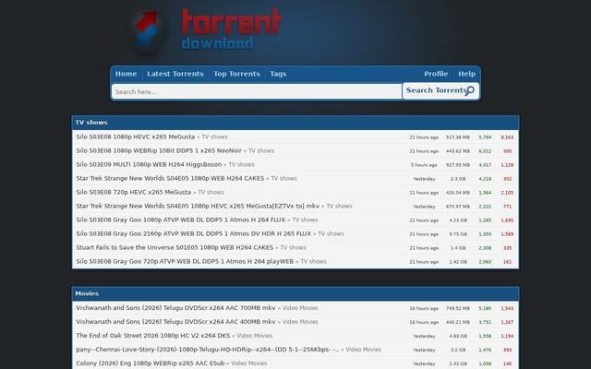Click TV shows category beside Silo S03E09 MULTI
591x369 pixels.
tap(241, 165)
